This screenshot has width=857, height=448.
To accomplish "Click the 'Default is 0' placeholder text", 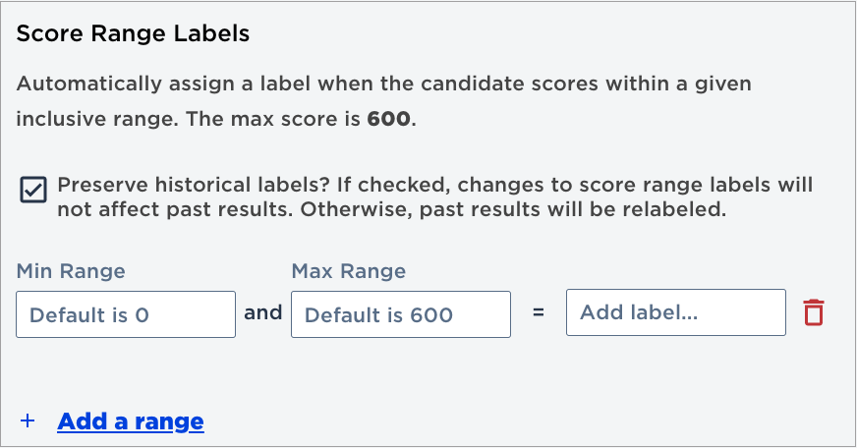I will [x=89, y=314].
